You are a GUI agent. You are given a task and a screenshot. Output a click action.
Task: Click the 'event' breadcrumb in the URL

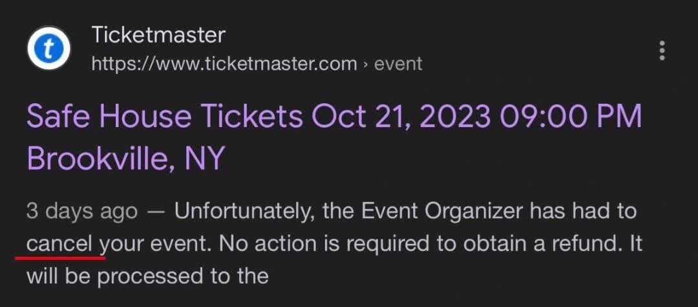pos(398,64)
